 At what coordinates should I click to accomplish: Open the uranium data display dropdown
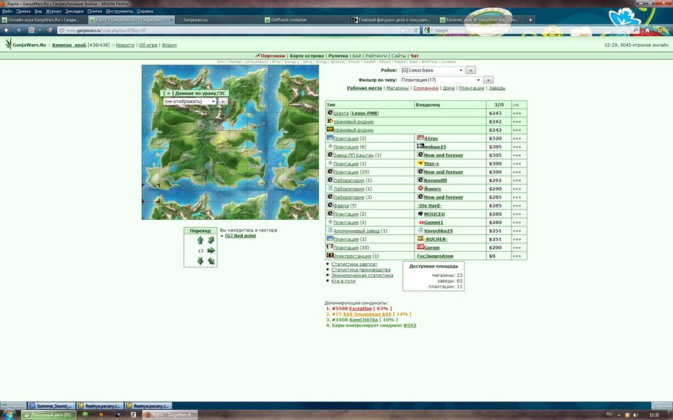[x=190, y=102]
